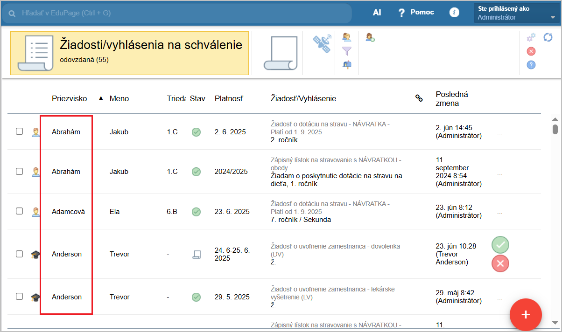
Task: Tick the checkbox for Adamcová Ela
Action: point(20,211)
